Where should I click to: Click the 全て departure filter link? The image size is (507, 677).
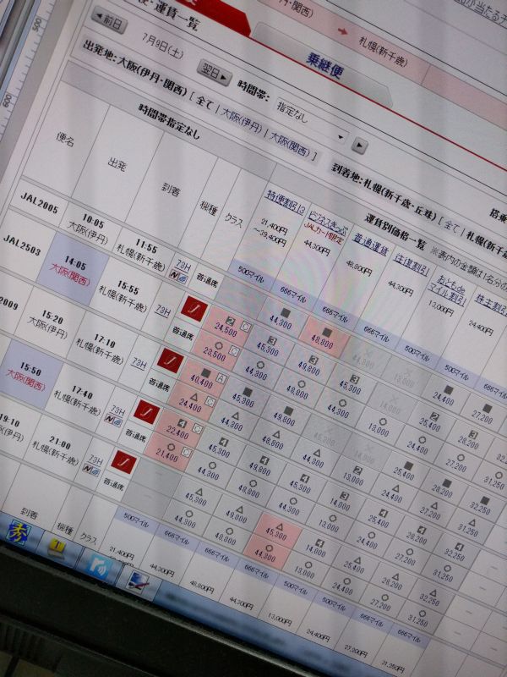click(204, 102)
